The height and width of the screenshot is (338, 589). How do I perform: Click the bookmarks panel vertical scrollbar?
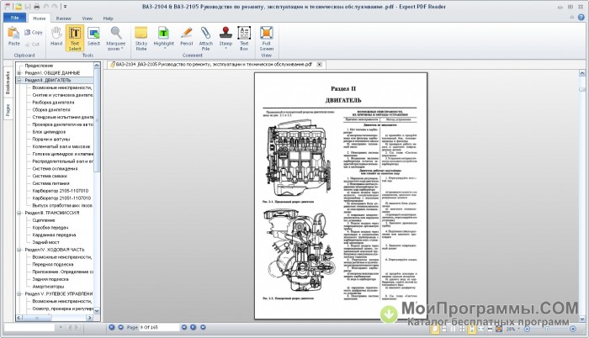(97, 120)
